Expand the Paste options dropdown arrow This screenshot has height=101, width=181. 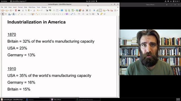(31, 10)
